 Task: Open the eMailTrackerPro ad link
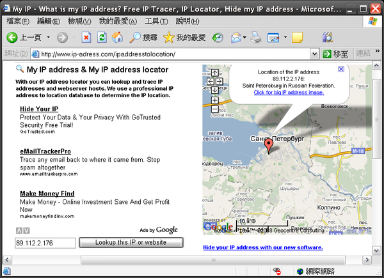point(45,151)
